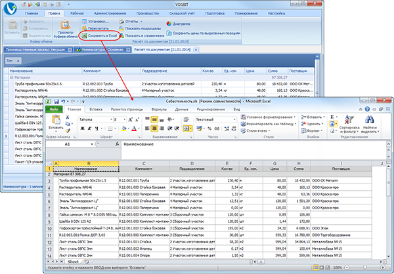Open the Отчёты dropdown in VOGBIT
The height and width of the screenshot is (274, 394).
click(x=131, y=22)
